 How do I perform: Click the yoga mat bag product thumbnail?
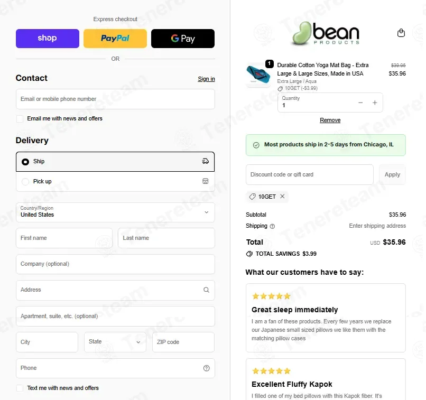[x=258, y=74]
